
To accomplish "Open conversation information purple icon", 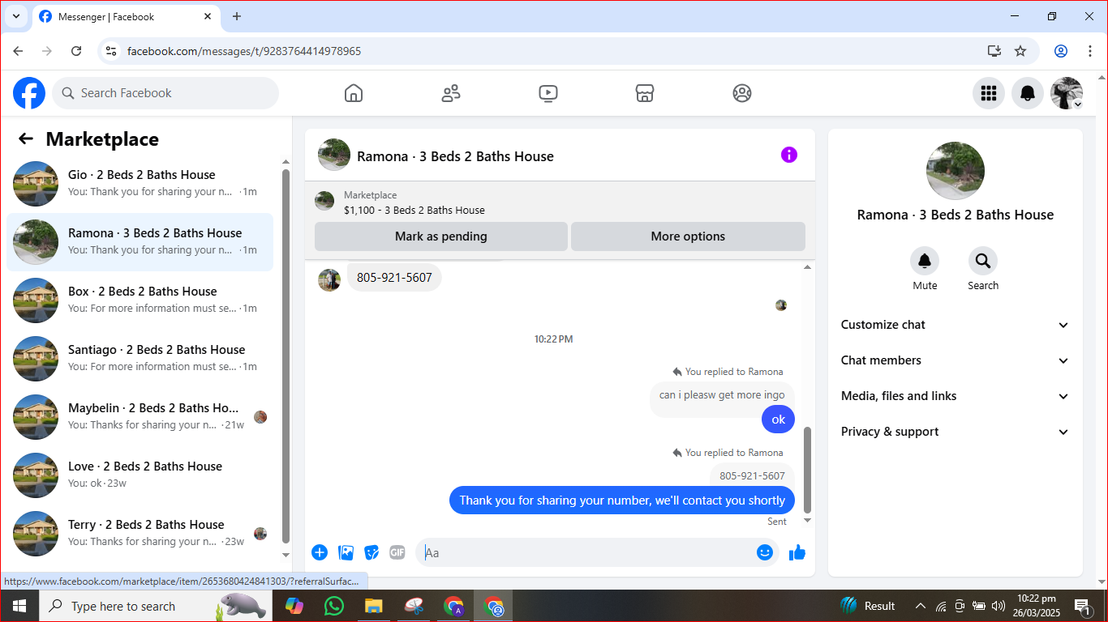I will point(789,155).
